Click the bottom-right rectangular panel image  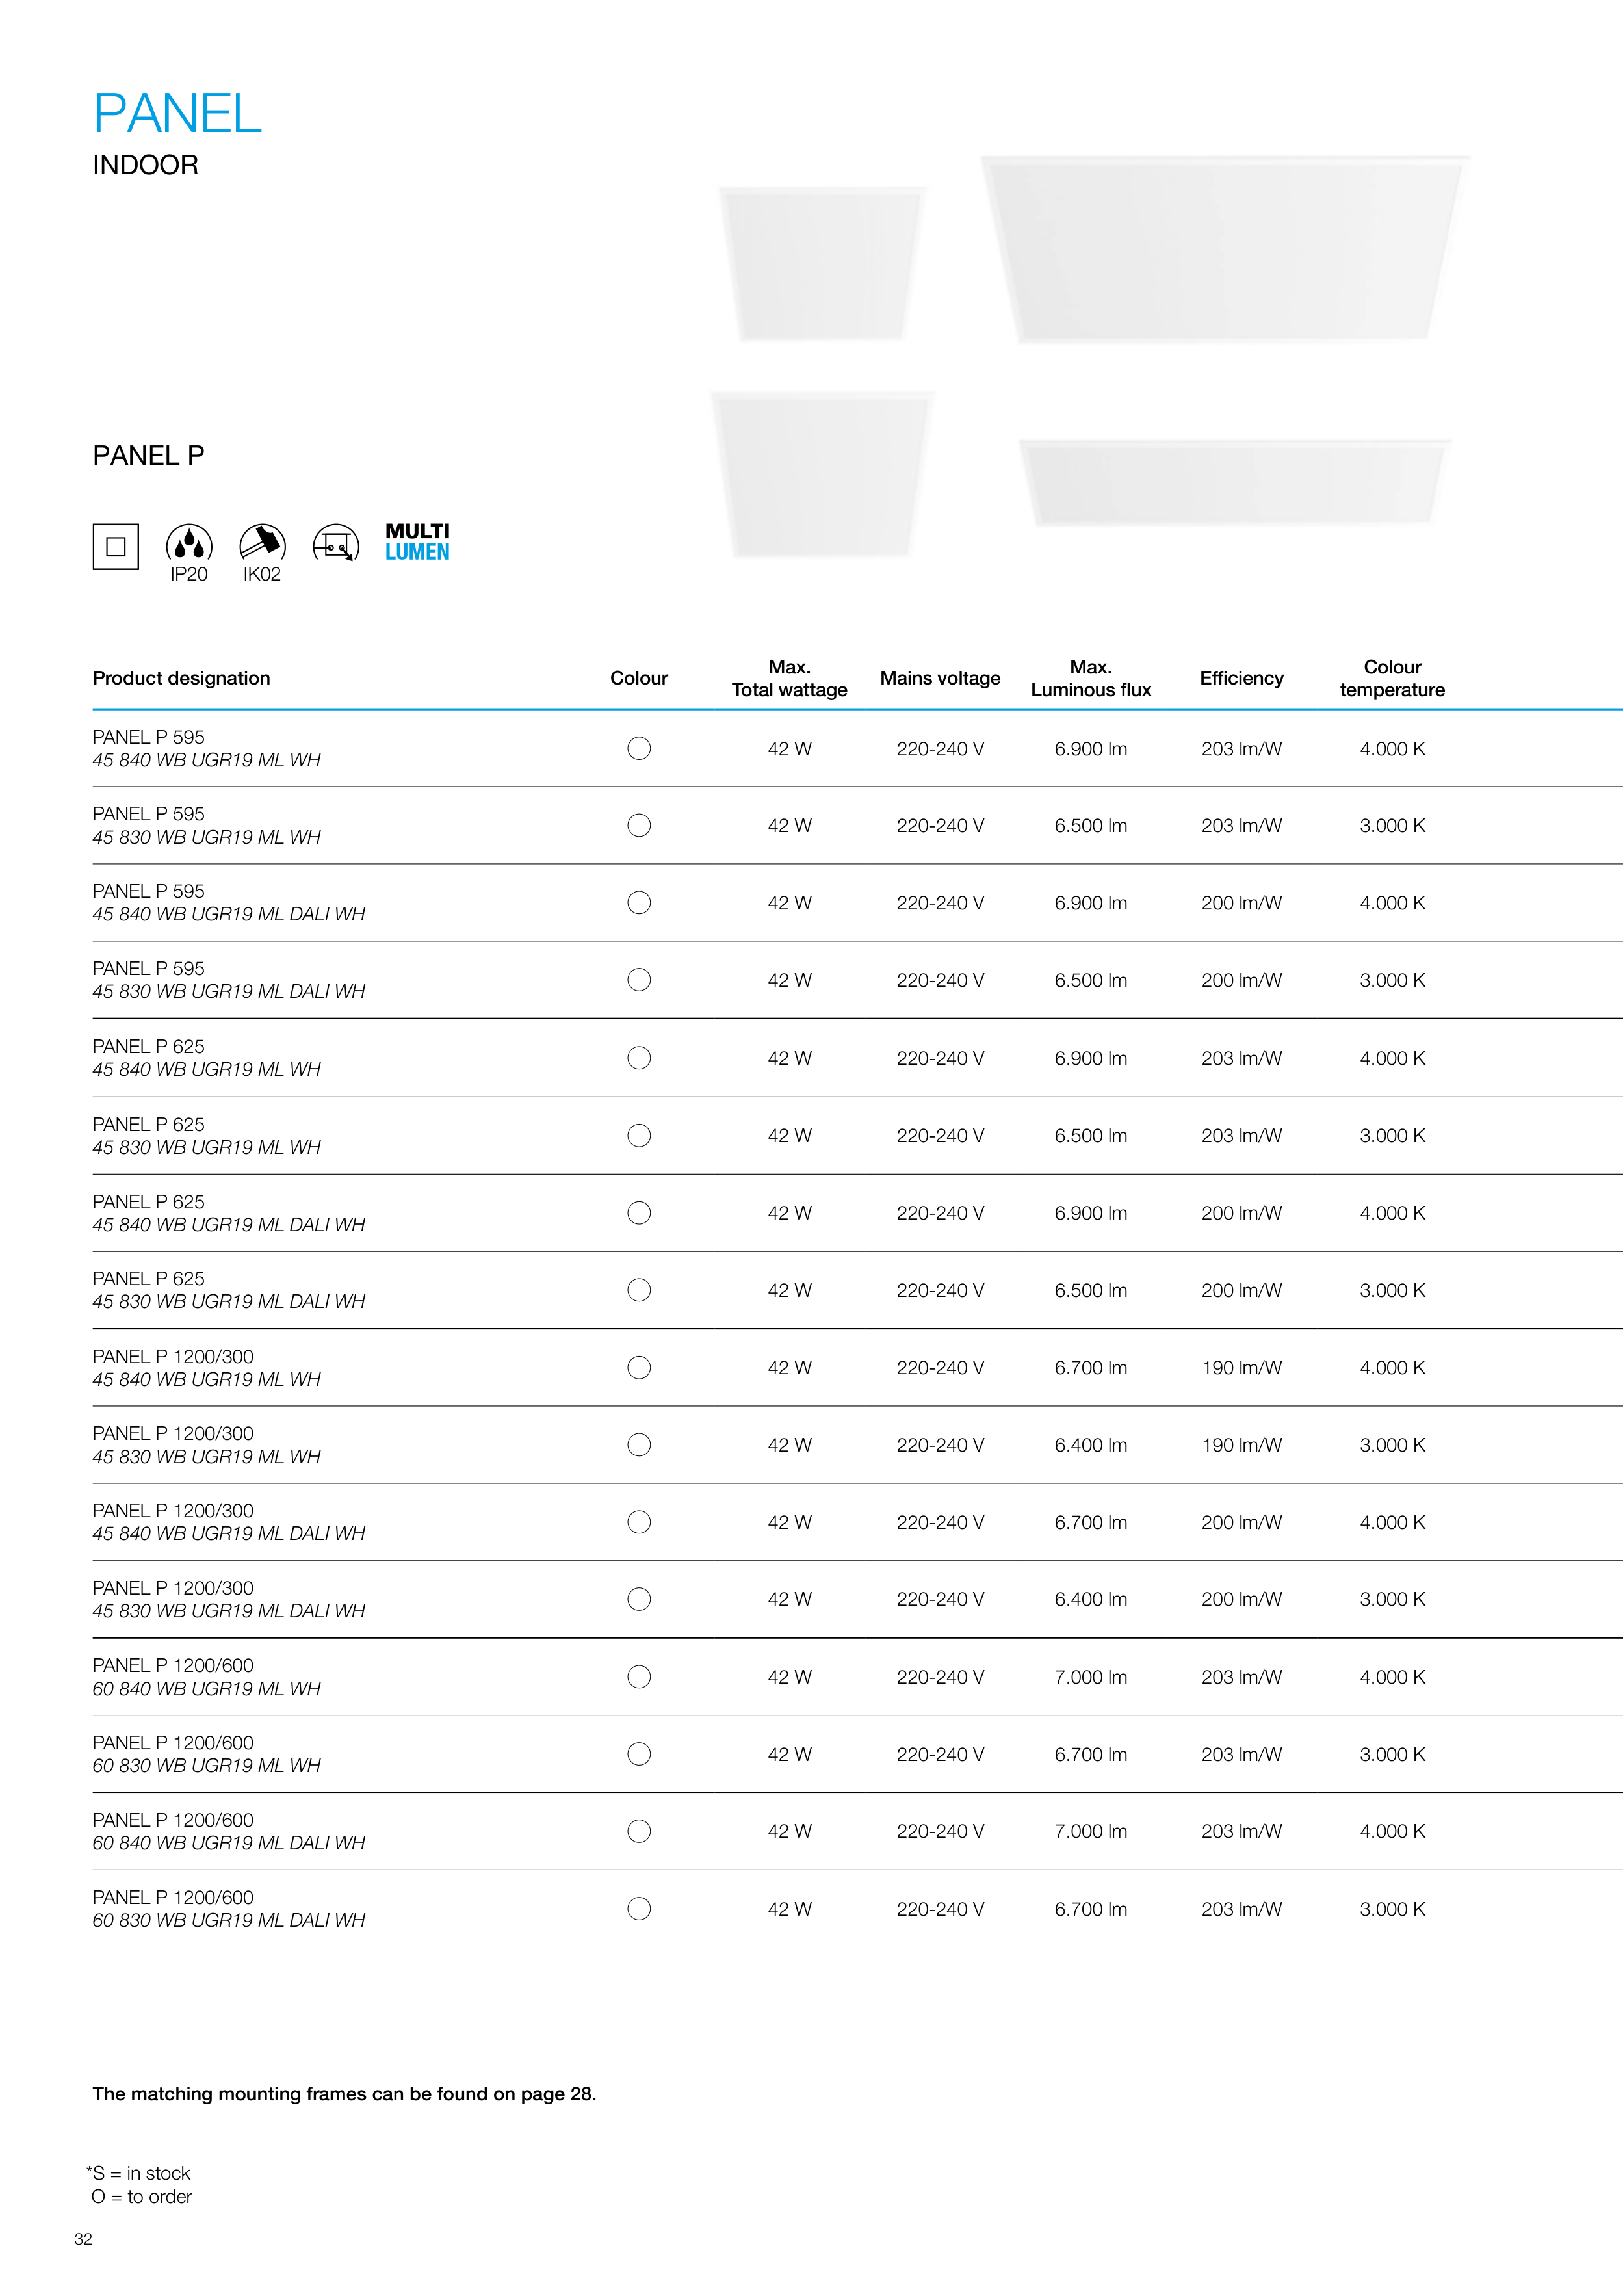(1235, 482)
